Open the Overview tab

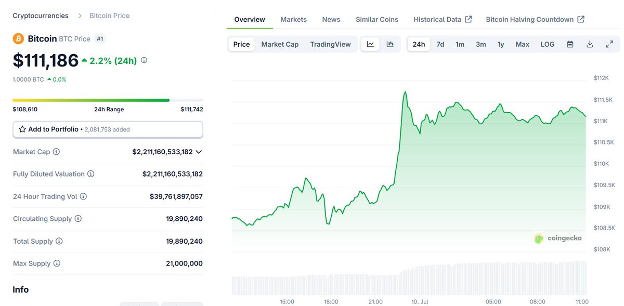[250, 19]
